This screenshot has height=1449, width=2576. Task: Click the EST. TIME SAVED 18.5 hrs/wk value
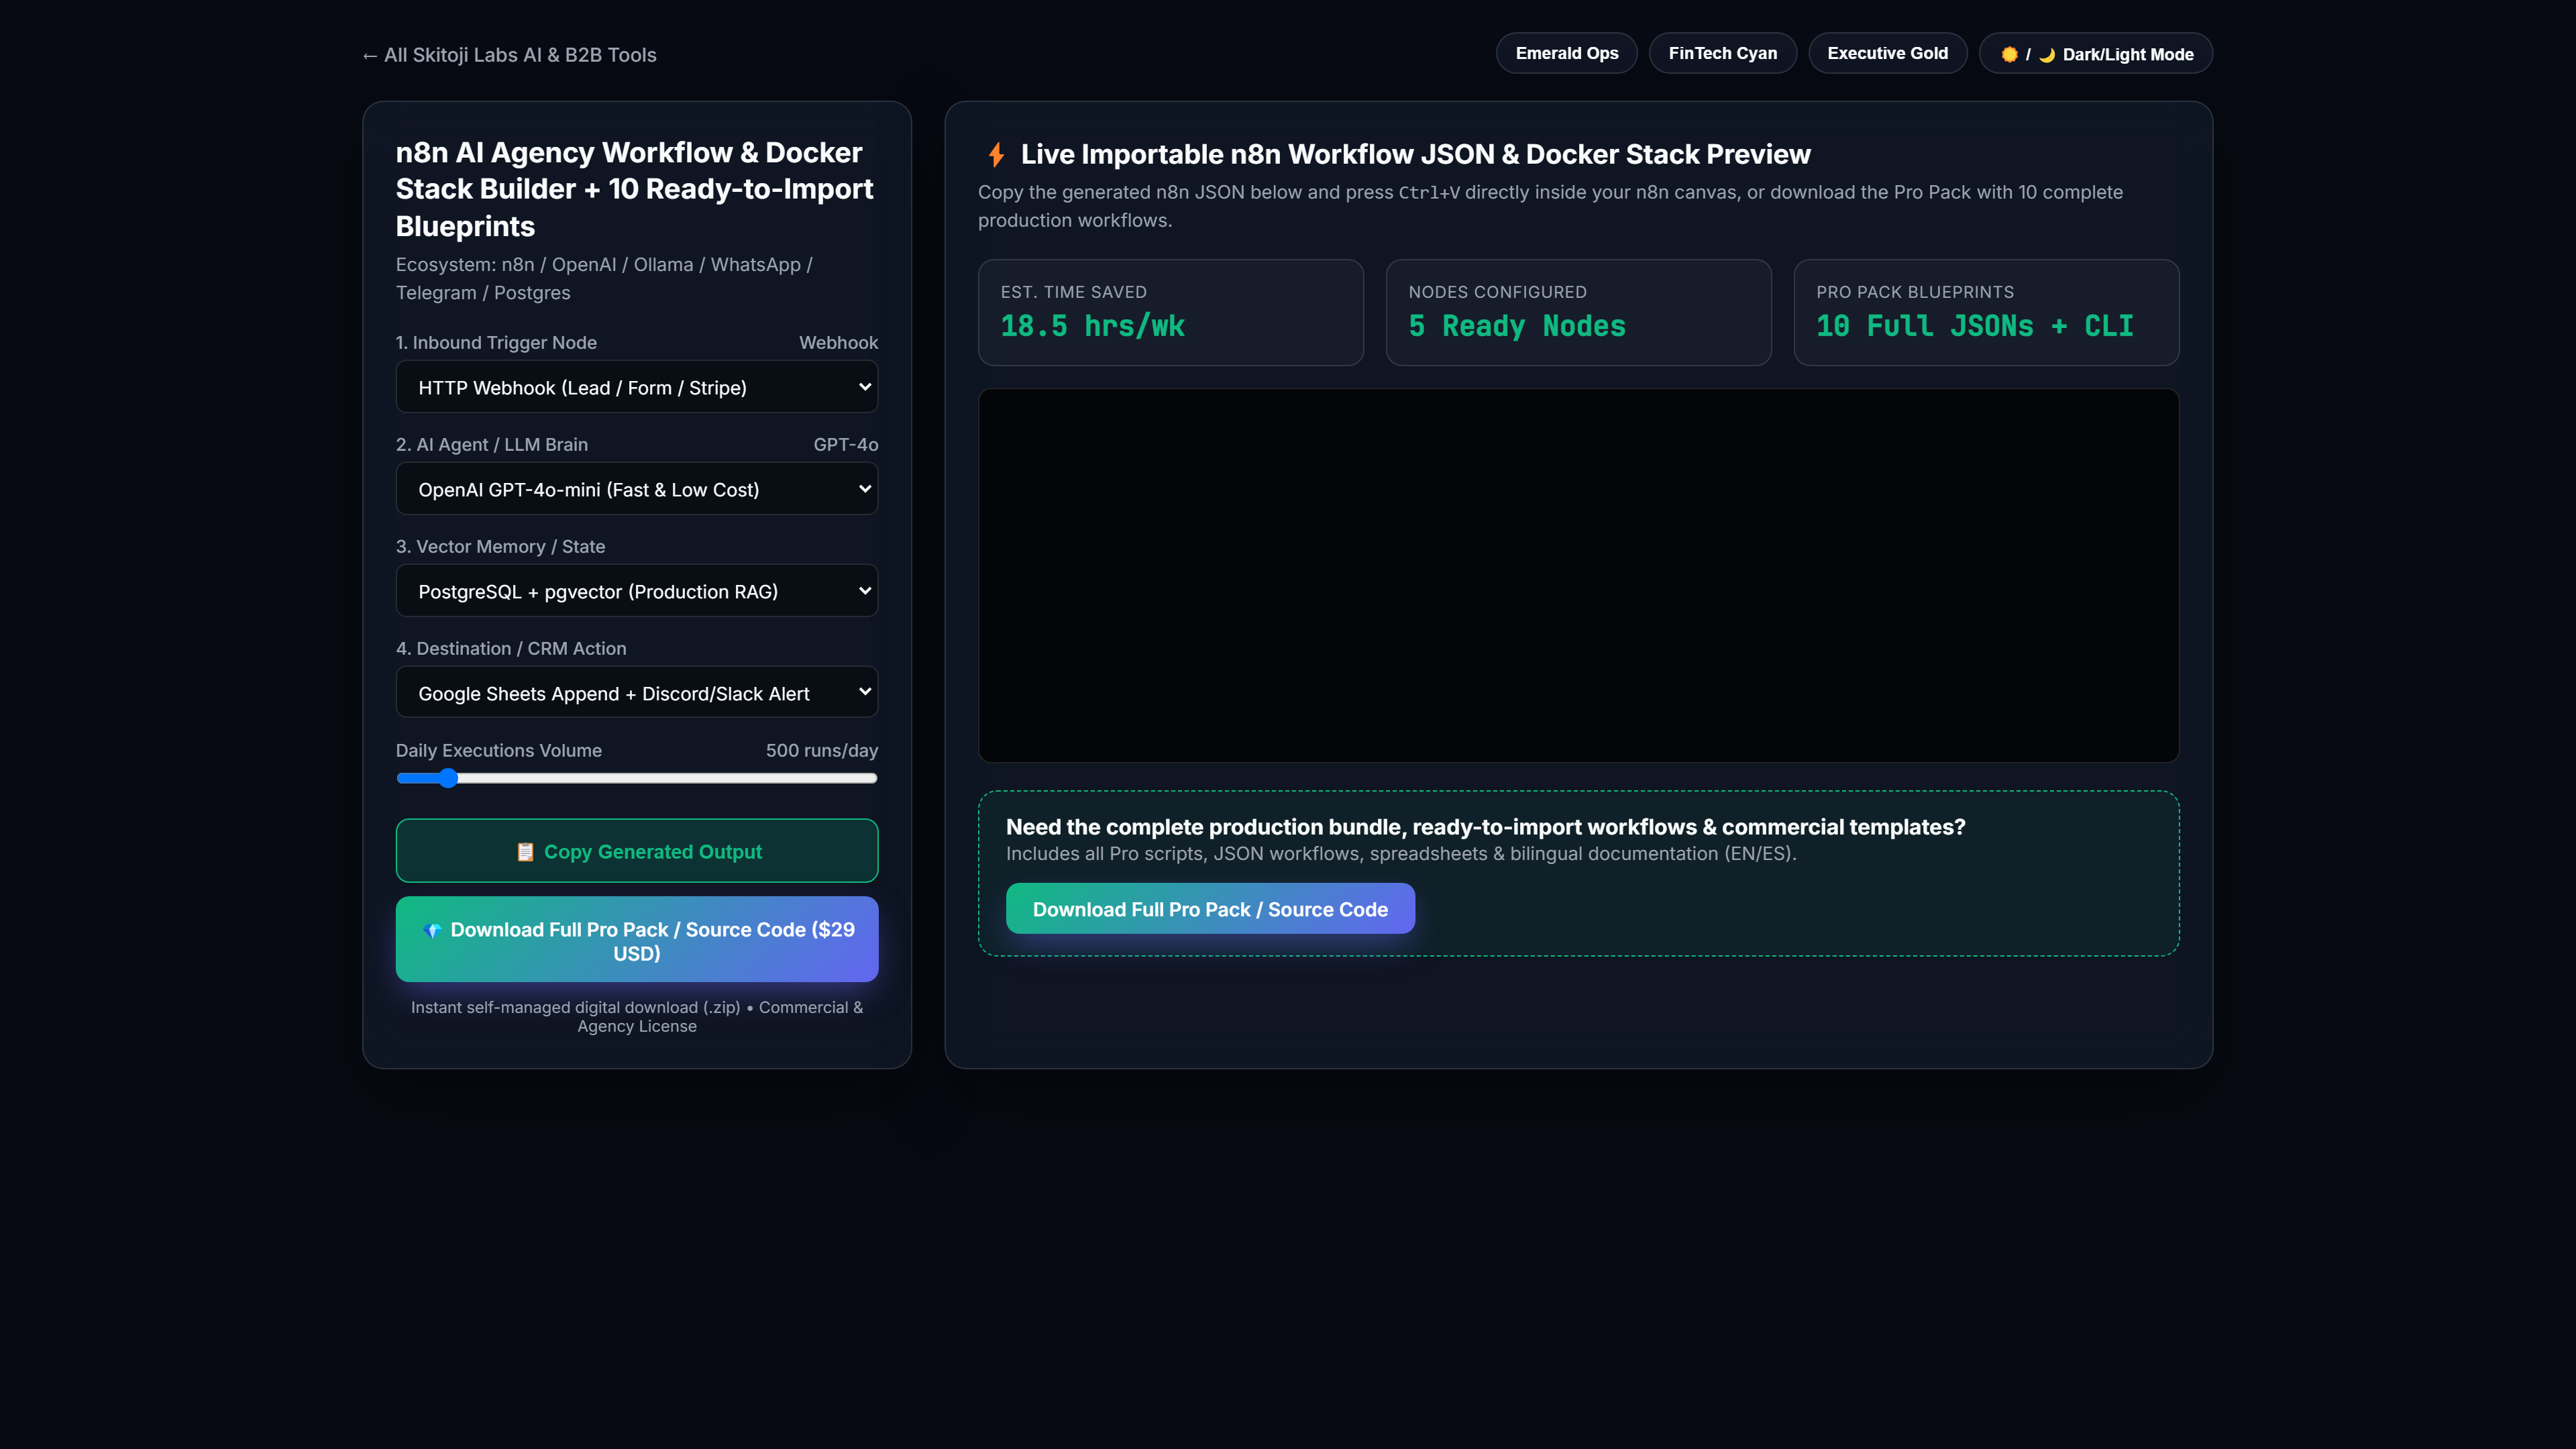click(1092, 326)
